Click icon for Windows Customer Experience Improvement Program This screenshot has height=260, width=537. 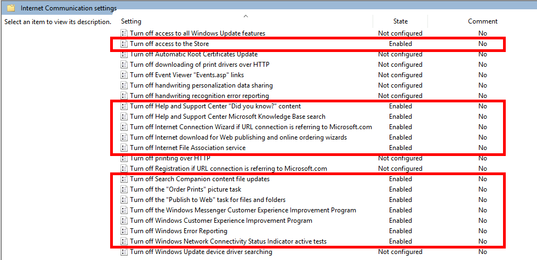tap(124, 220)
